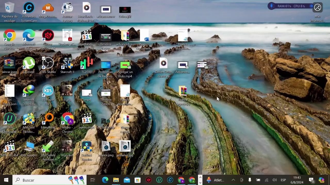Select the USB Safely Remove shortcut

pyautogui.click(x=48, y=151)
